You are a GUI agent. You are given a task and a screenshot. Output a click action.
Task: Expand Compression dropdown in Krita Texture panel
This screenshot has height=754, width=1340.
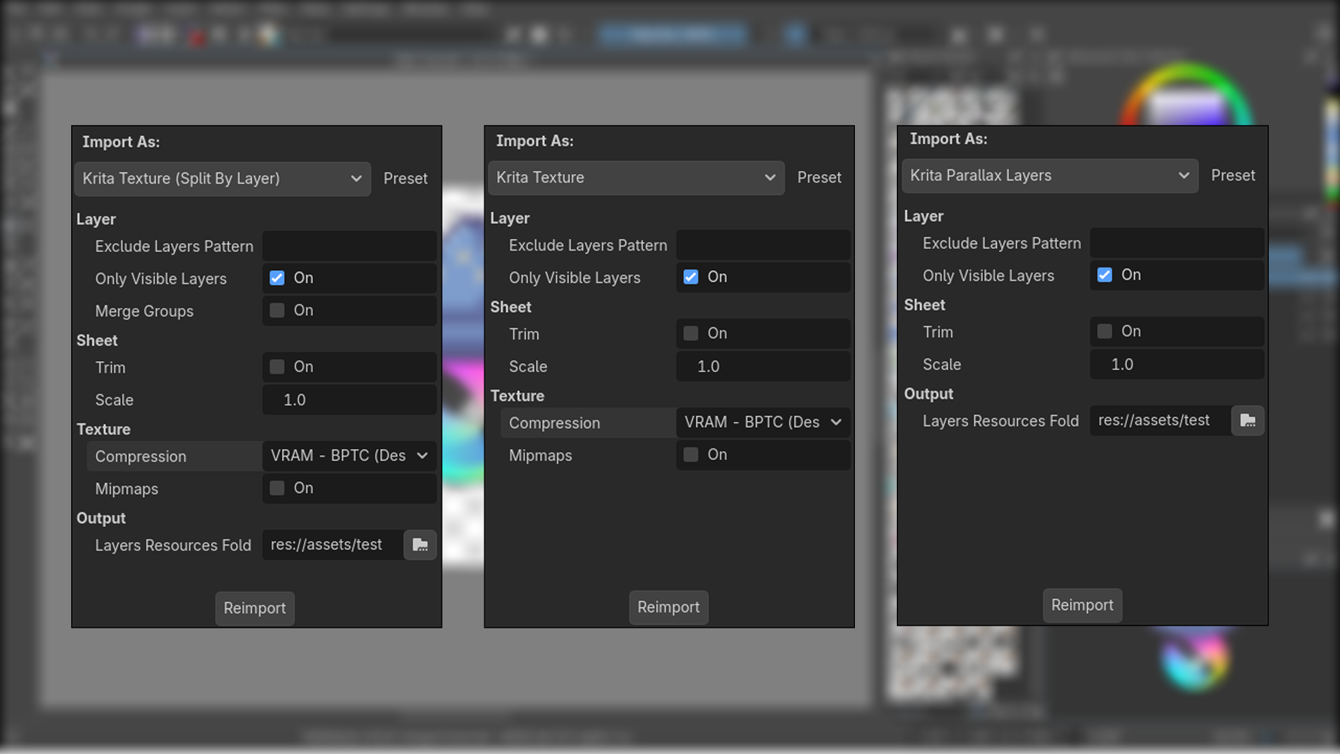pos(764,422)
